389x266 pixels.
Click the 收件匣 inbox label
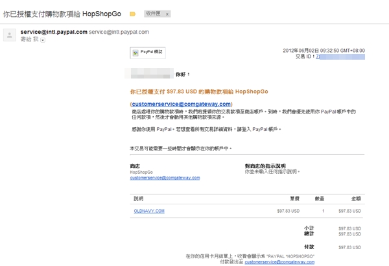click(153, 14)
